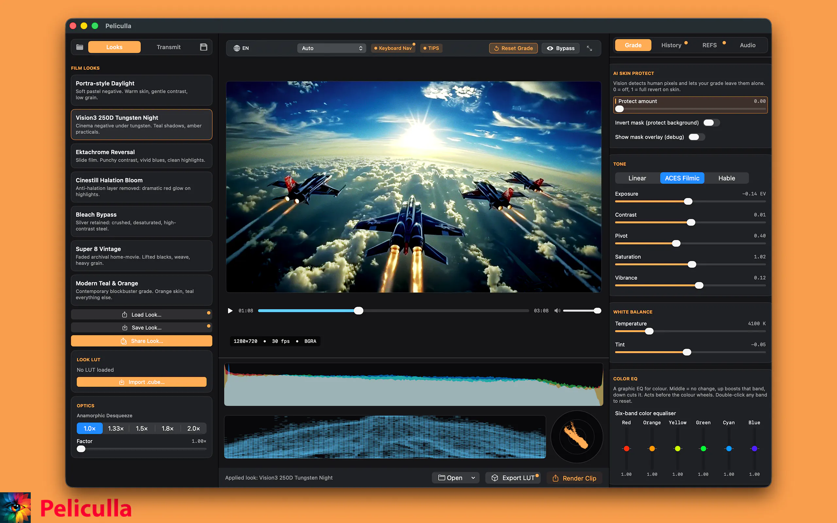Select ACES Filmic tone mapping
Viewport: 837px width, 523px height.
tap(682, 178)
